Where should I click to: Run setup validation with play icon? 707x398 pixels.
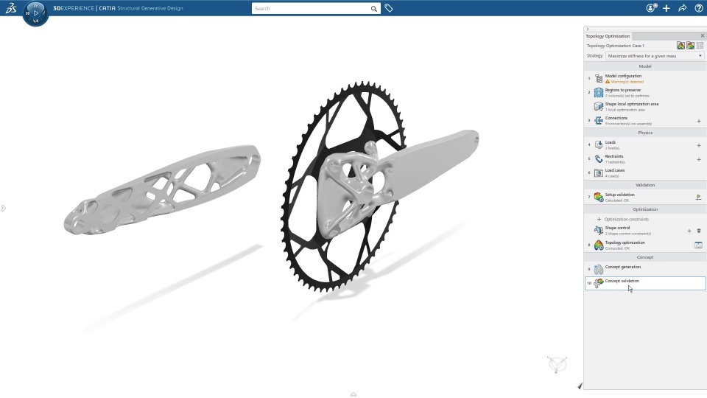[x=698, y=198]
